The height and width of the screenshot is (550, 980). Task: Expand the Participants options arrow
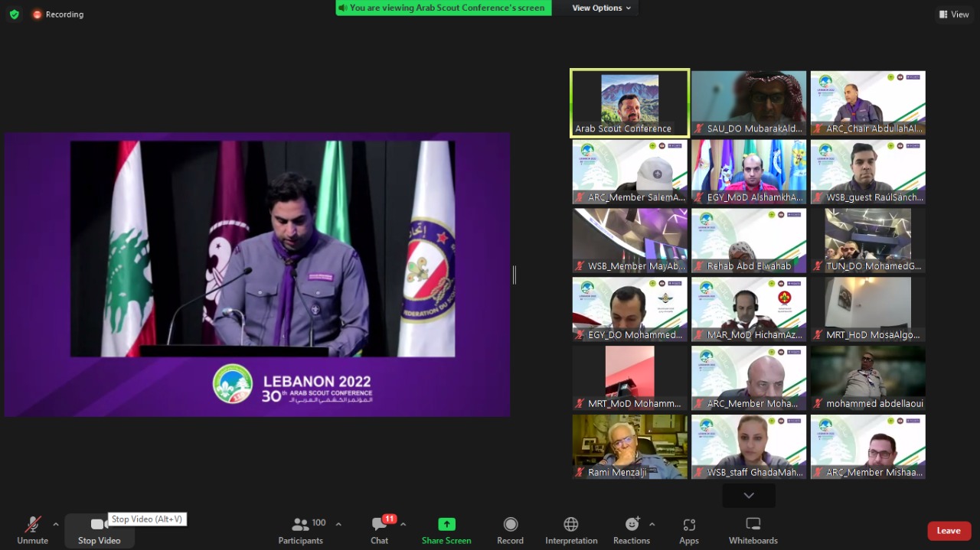[338, 525]
